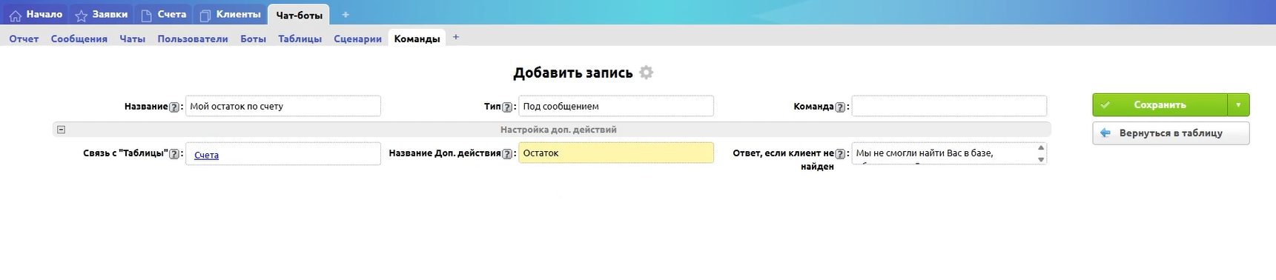Go to the Сообщения subtab
Image resolution: width=1276 pixels, height=280 pixels.
pyautogui.click(x=79, y=39)
